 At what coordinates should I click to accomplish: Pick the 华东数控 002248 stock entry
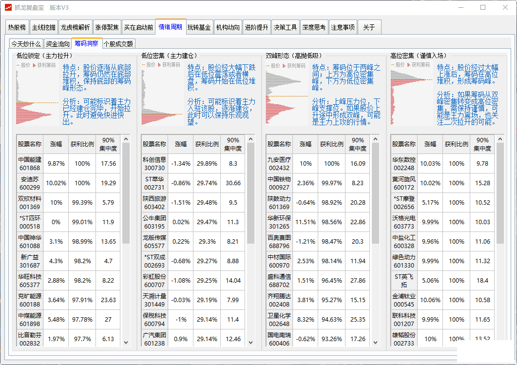(404, 164)
